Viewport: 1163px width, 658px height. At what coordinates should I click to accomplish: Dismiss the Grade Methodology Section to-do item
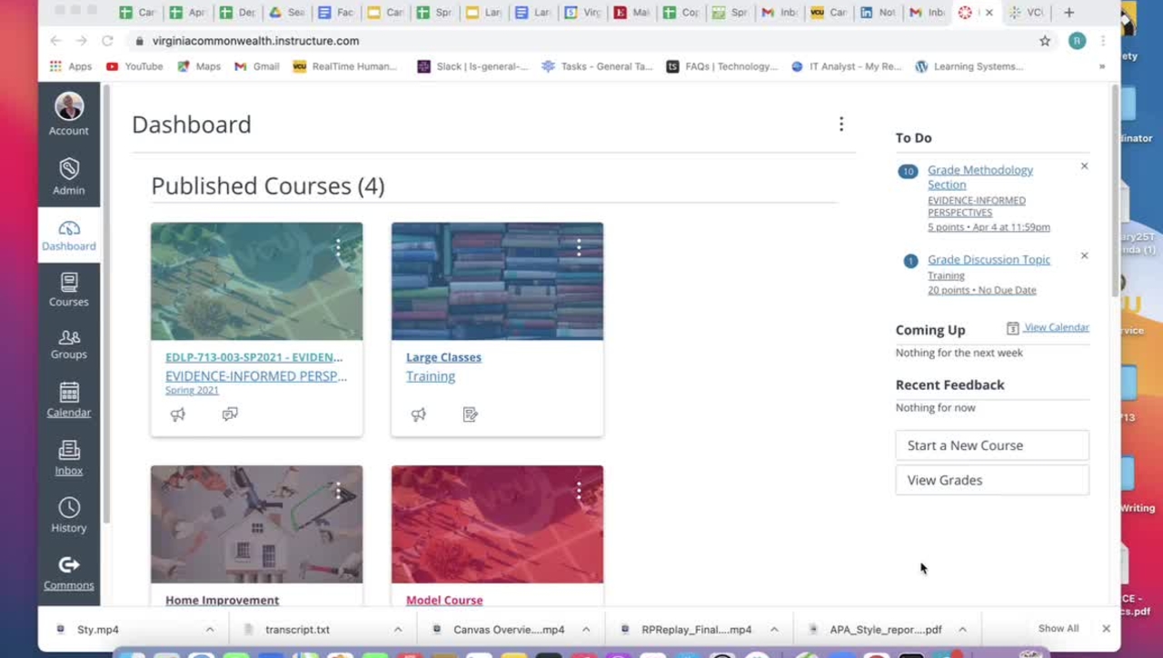point(1084,166)
